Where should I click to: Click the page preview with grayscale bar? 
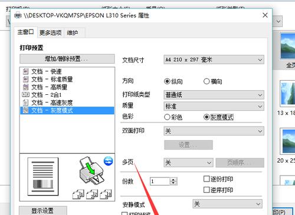pyautogui.click(x=43, y=177)
